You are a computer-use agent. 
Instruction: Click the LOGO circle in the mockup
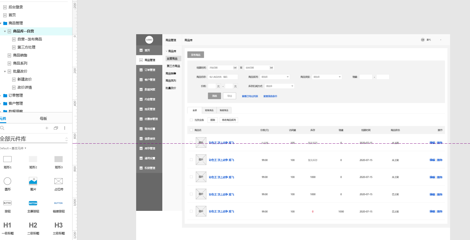tap(149, 40)
